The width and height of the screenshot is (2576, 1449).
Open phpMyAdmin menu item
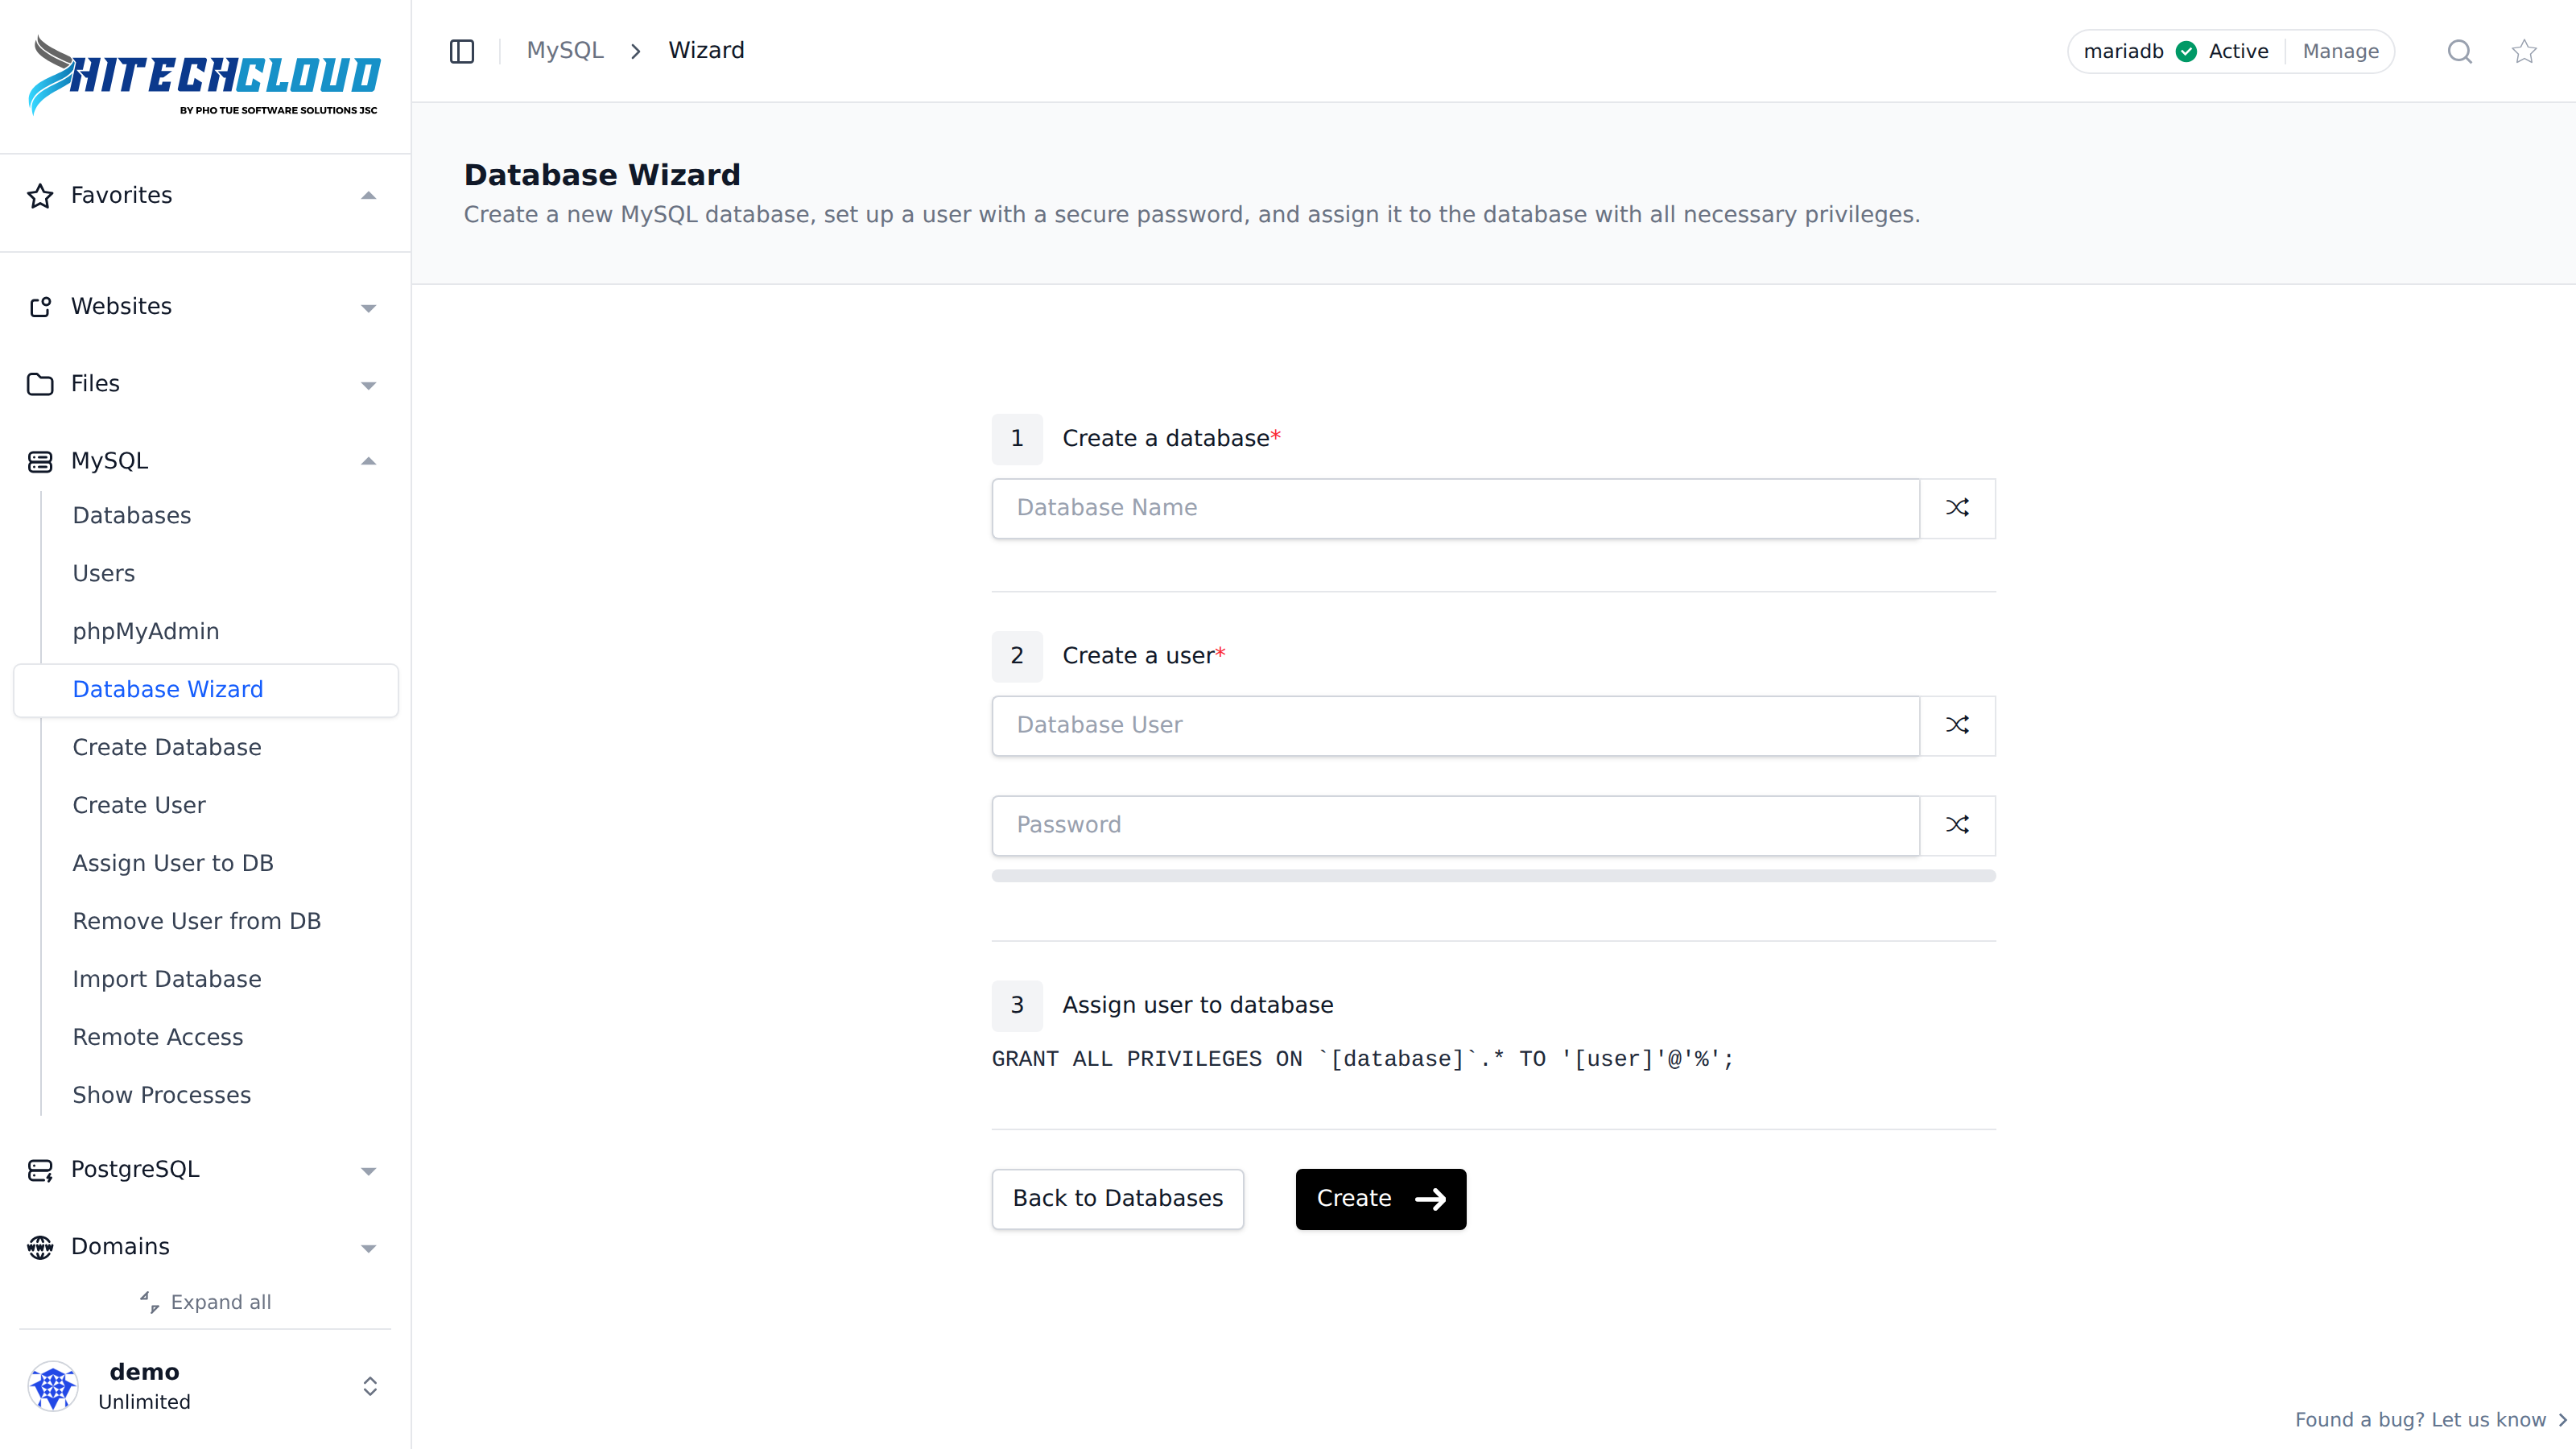tap(146, 632)
